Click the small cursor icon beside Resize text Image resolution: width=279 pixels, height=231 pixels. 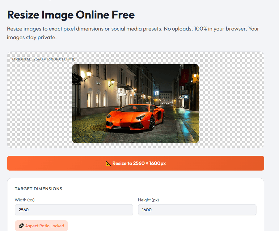click(108, 163)
